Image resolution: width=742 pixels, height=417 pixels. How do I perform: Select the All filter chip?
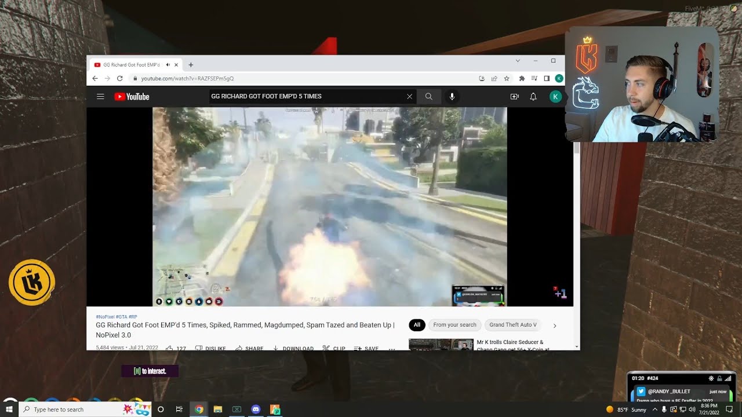coord(417,325)
